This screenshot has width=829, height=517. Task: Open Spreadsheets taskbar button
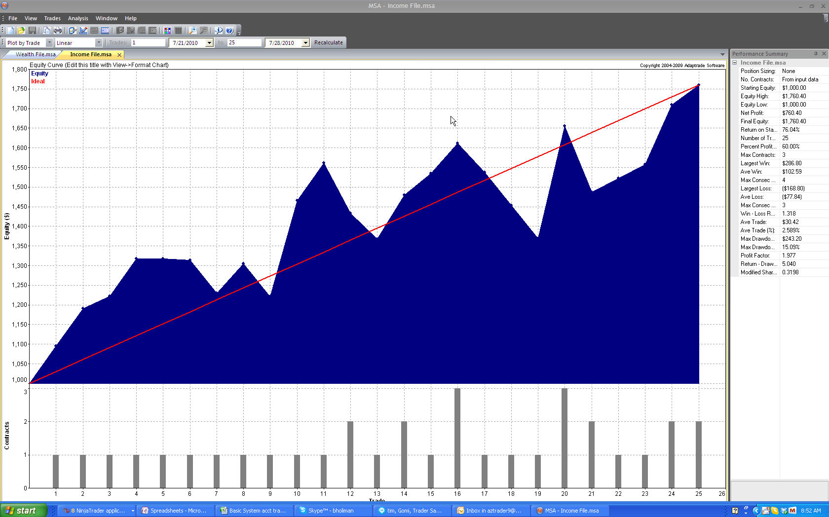[175, 511]
